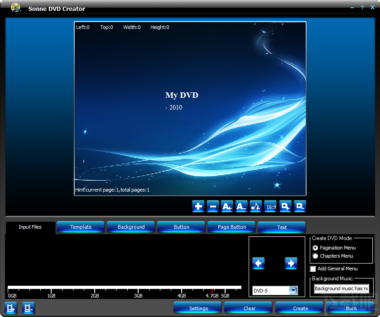The height and width of the screenshot is (317, 380).
Task: Select the Pagination Menu radio button
Action: point(315,247)
